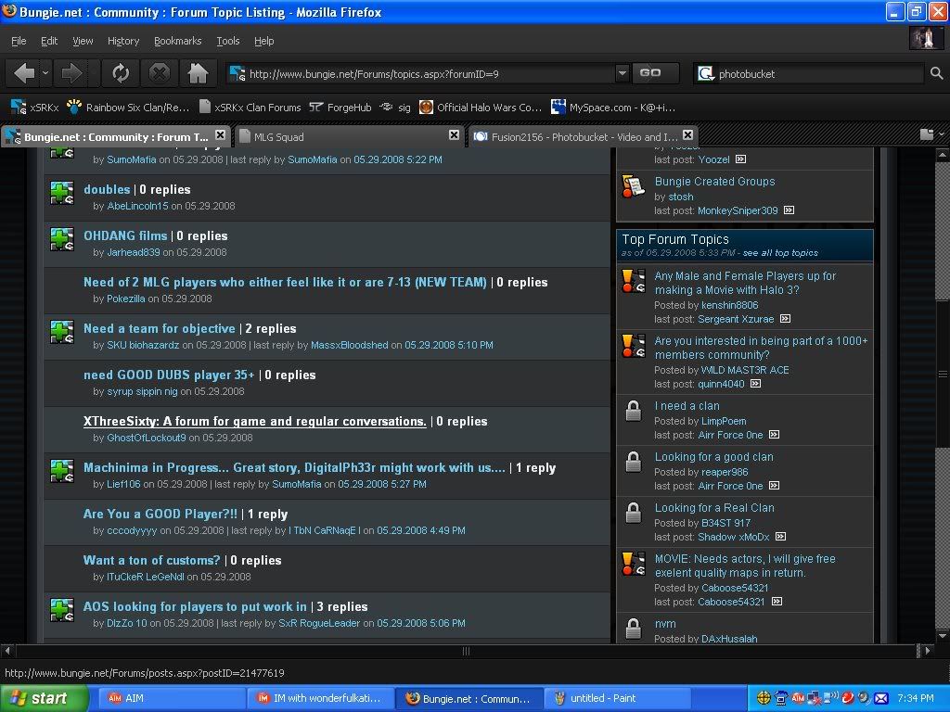The image size is (950, 712).
Task: Go to the Home page icon
Action: coord(198,73)
